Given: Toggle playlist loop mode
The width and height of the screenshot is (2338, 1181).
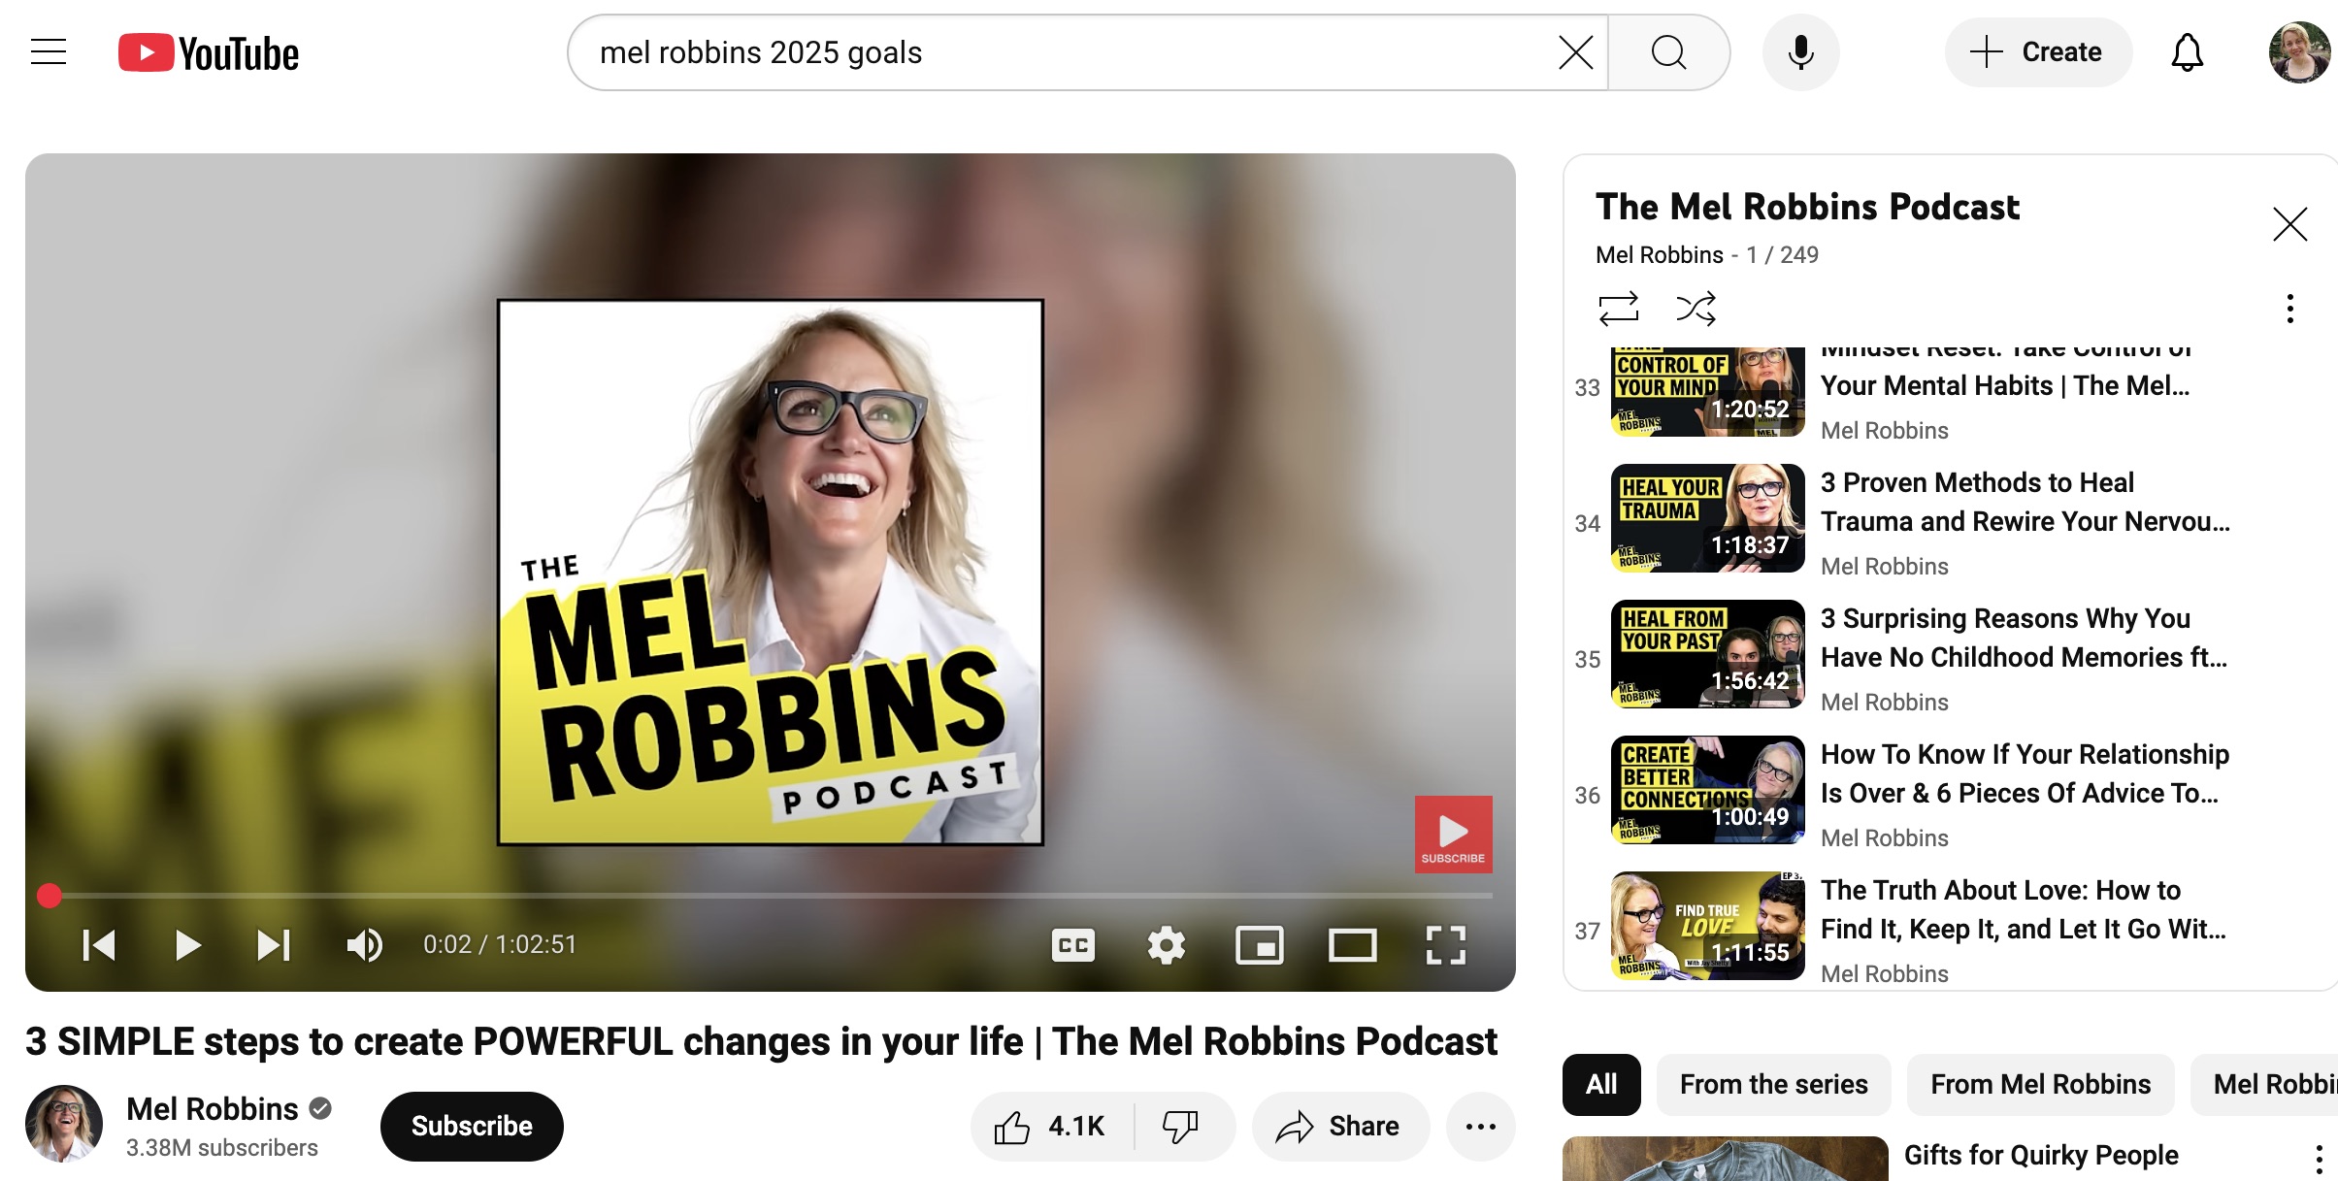Looking at the screenshot, I should (x=1618, y=309).
